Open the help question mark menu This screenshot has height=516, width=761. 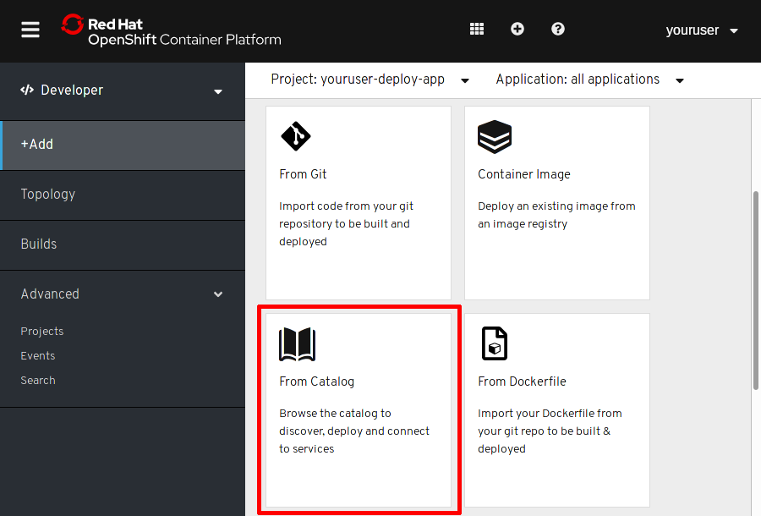558,29
